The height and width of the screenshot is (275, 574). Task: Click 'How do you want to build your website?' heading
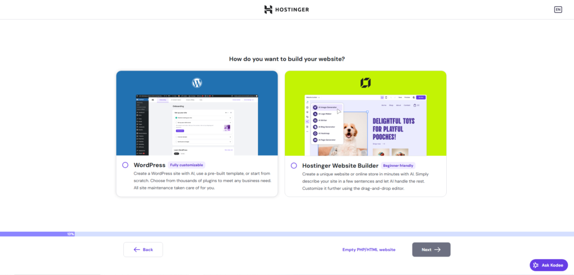[x=287, y=59]
